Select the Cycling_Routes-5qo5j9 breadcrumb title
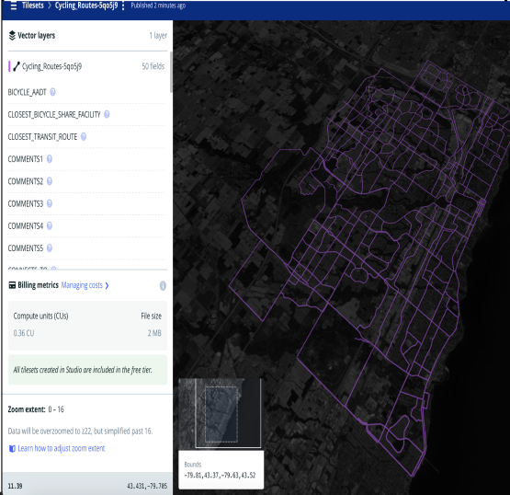Viewport: 510px width, 495px height. pyautogui.click(x=86, y=6)
